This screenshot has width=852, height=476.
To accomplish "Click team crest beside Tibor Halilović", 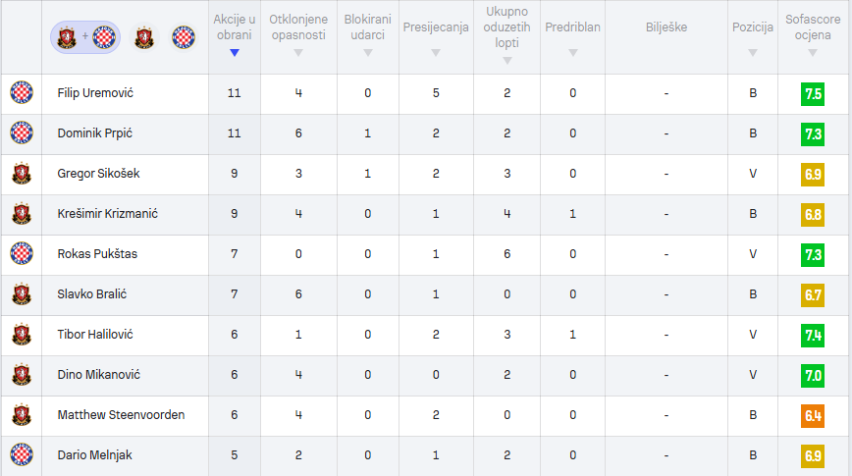I will coord(22,334).
